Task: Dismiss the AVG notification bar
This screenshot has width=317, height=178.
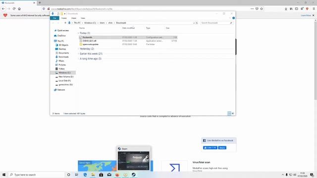Action: coord(314,15)
